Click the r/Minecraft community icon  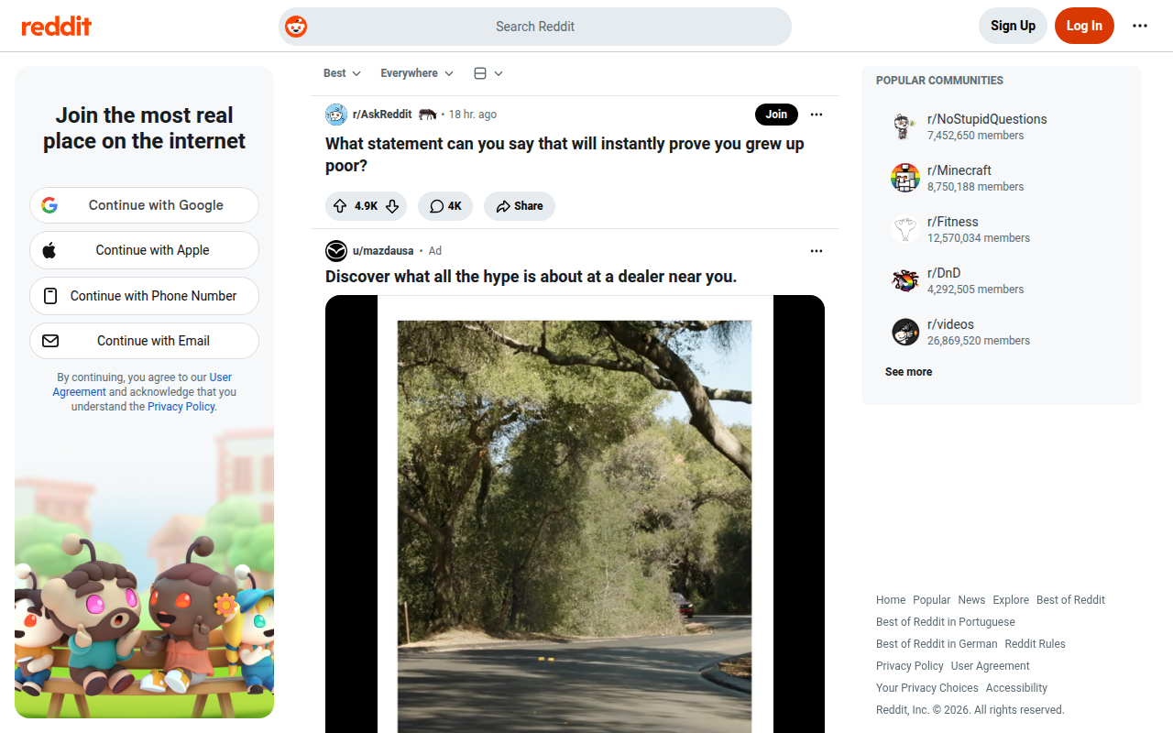pyautogui.click(x=905, y=178)
